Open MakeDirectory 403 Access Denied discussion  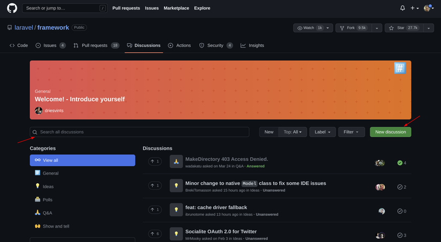point(227,159)
